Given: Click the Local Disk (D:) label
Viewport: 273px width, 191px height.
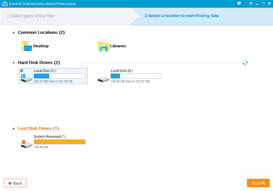Looking at the screenshot, I should click(122, 71).
